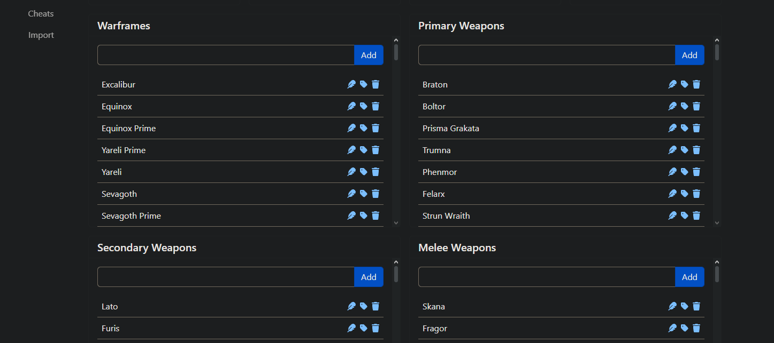The image size is (774, 343).
Task: Click the feather icon next to Excalibur
Action: (x=351, y=84)
